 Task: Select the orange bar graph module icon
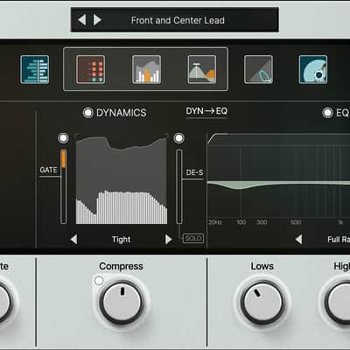146,70
